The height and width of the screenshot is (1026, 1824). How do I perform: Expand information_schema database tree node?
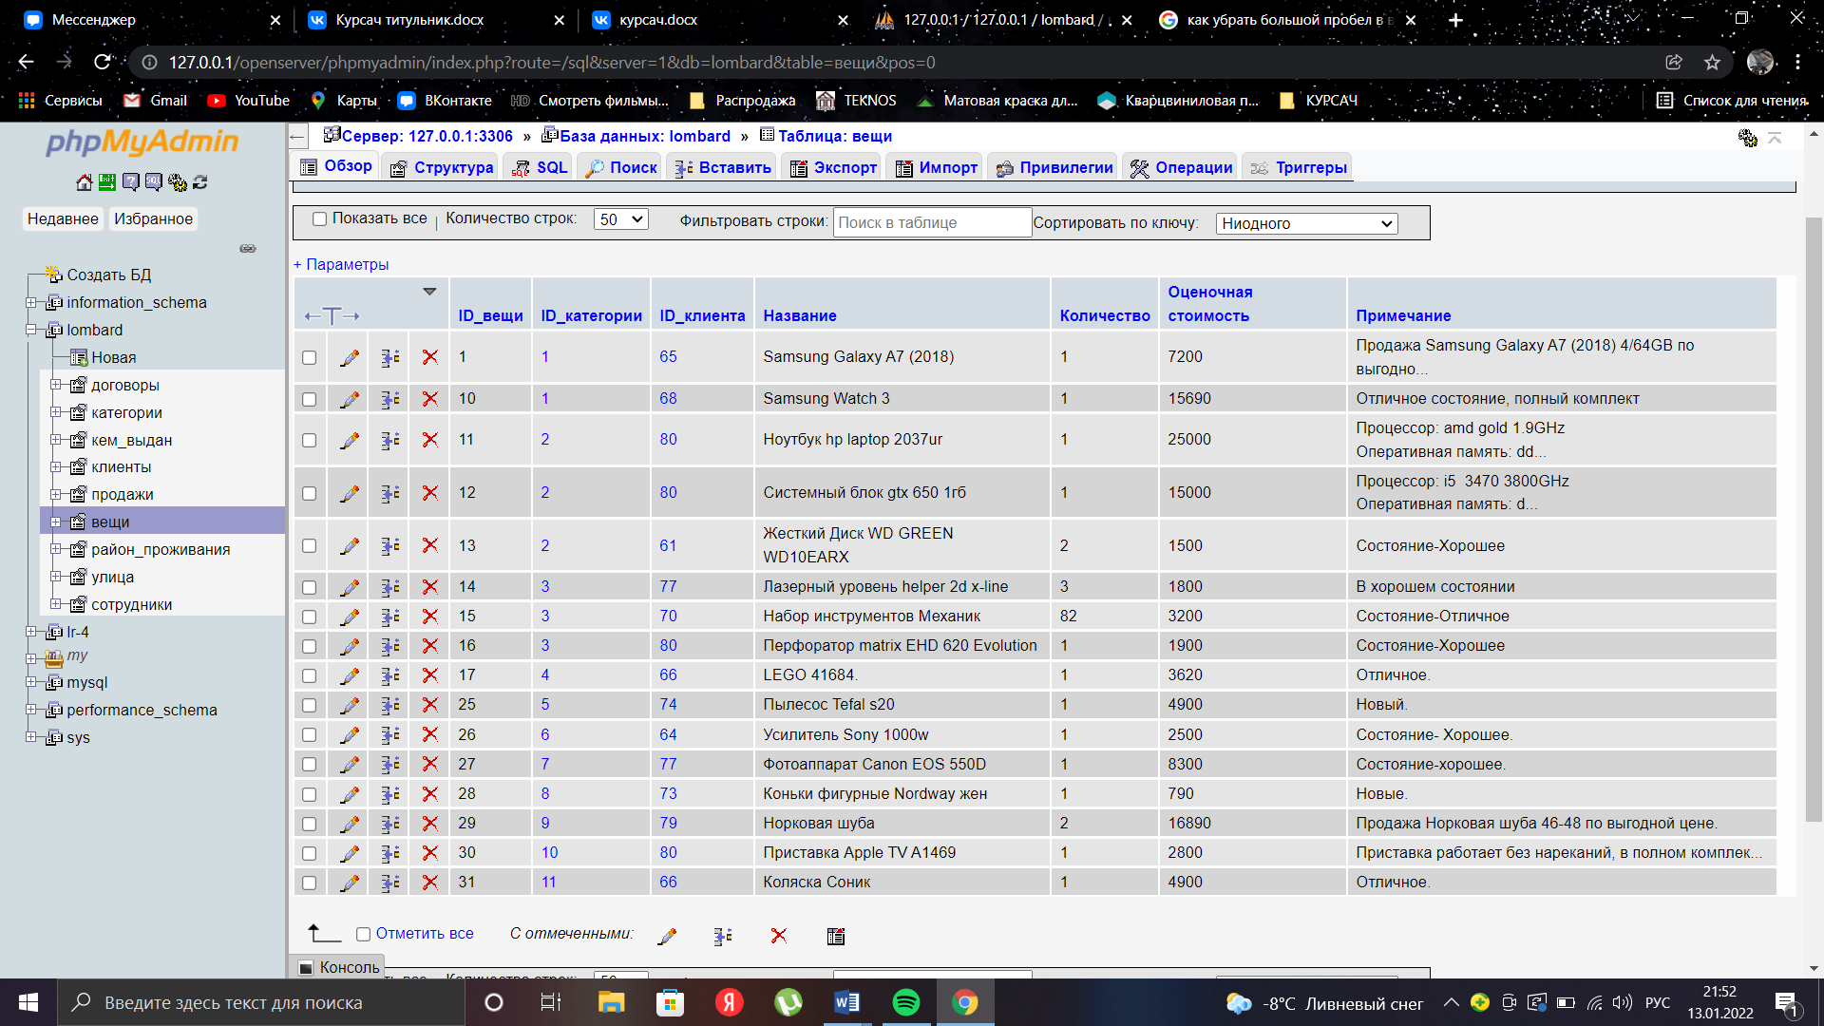(x=31, y=302)
